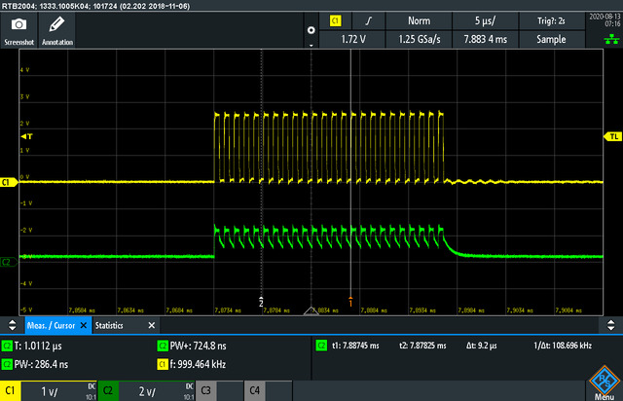Open the C1 1 V/ scale setting
Viewport: 623px width, 401px height.
pyautogui.click(x=58, y=391)
